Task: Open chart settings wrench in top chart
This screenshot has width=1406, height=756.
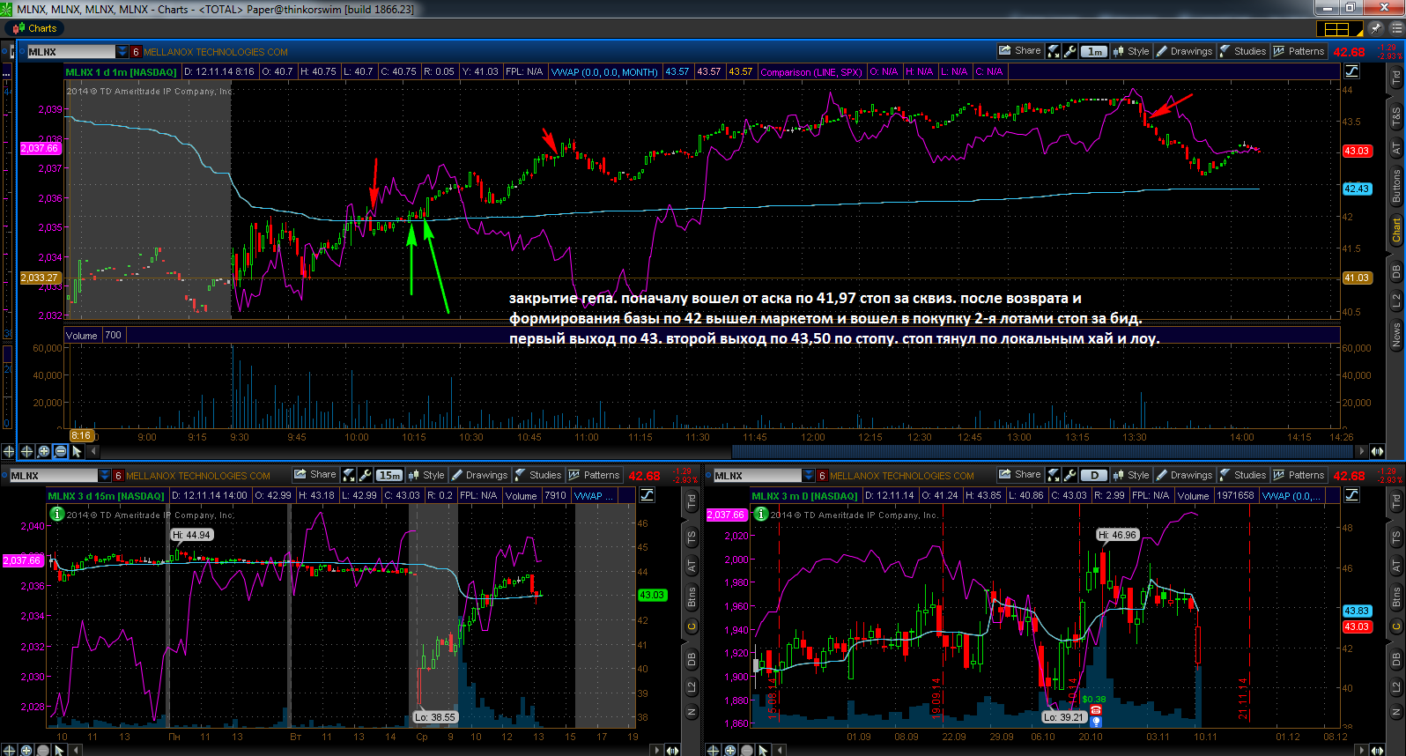Action: click(1069, 51)
